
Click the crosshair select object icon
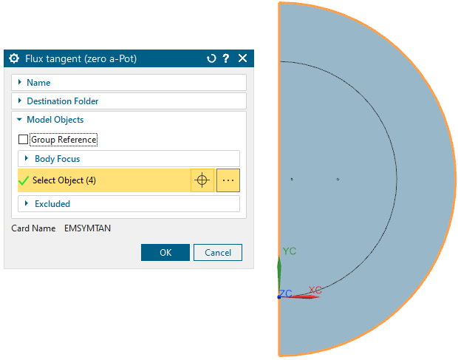coord(202,180)
